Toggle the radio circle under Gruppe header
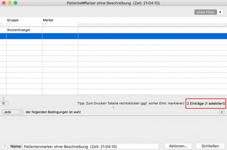 [x=9, y=24]
